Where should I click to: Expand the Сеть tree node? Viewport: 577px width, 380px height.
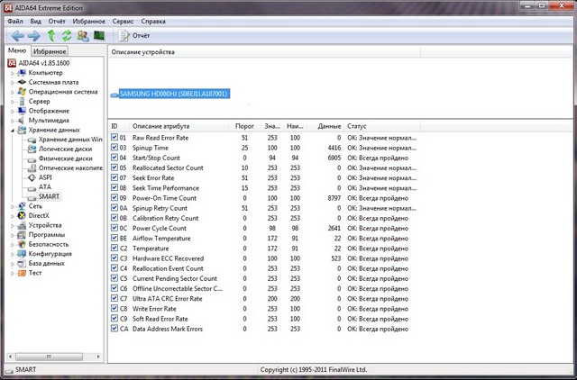[x=12, y=206]
